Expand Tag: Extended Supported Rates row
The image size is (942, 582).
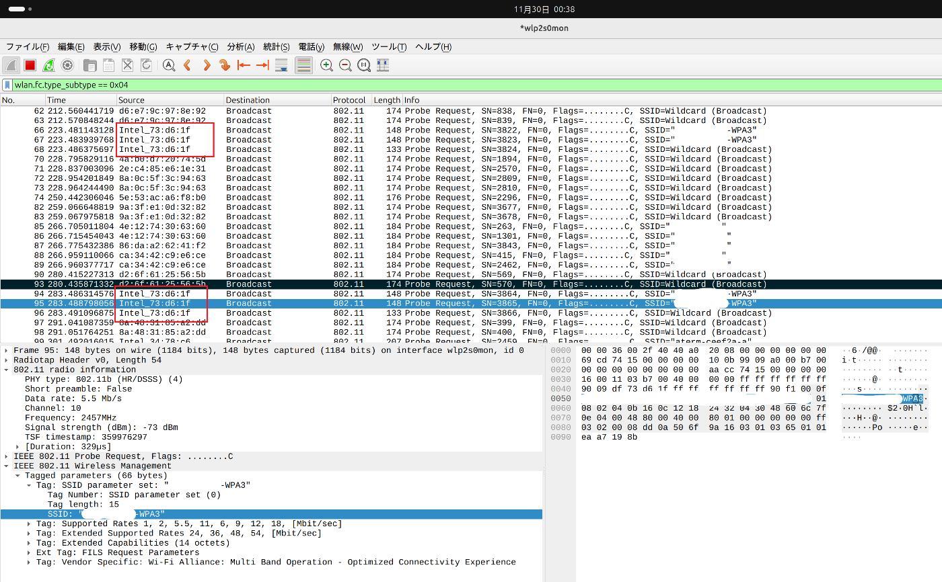[x=29, y=534]
